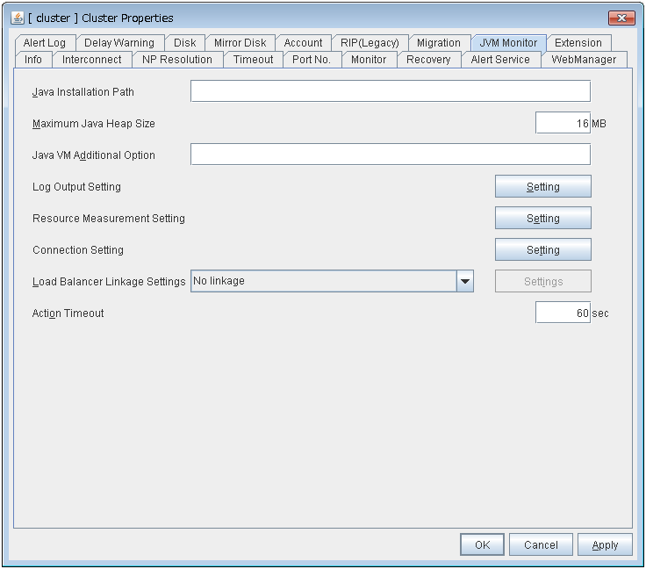Click the Maximum Java Heap Size field
The height and width of the screenshot is (569, 646).
click(563, 123)
